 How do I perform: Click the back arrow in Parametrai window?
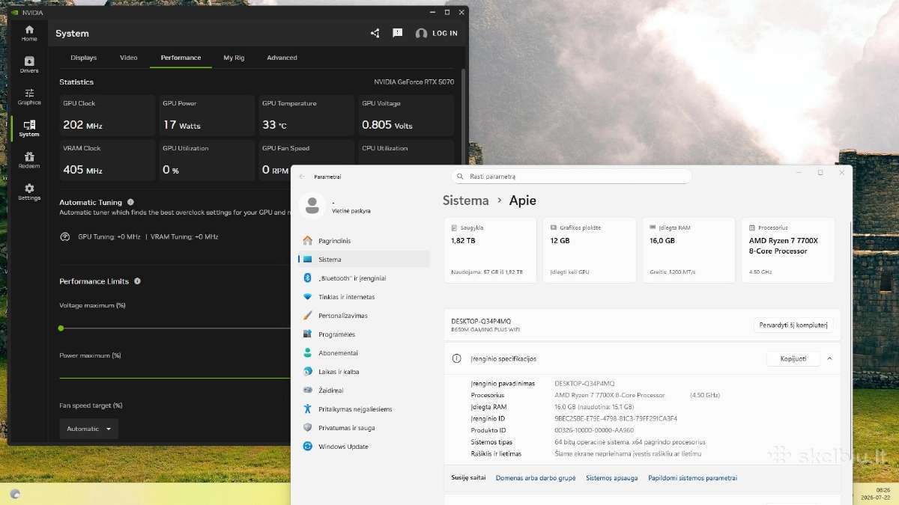[x=302, y=177]
